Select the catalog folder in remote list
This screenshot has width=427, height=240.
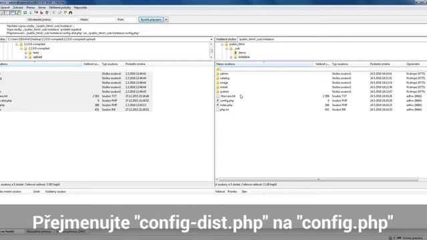[x=225, y=78]
